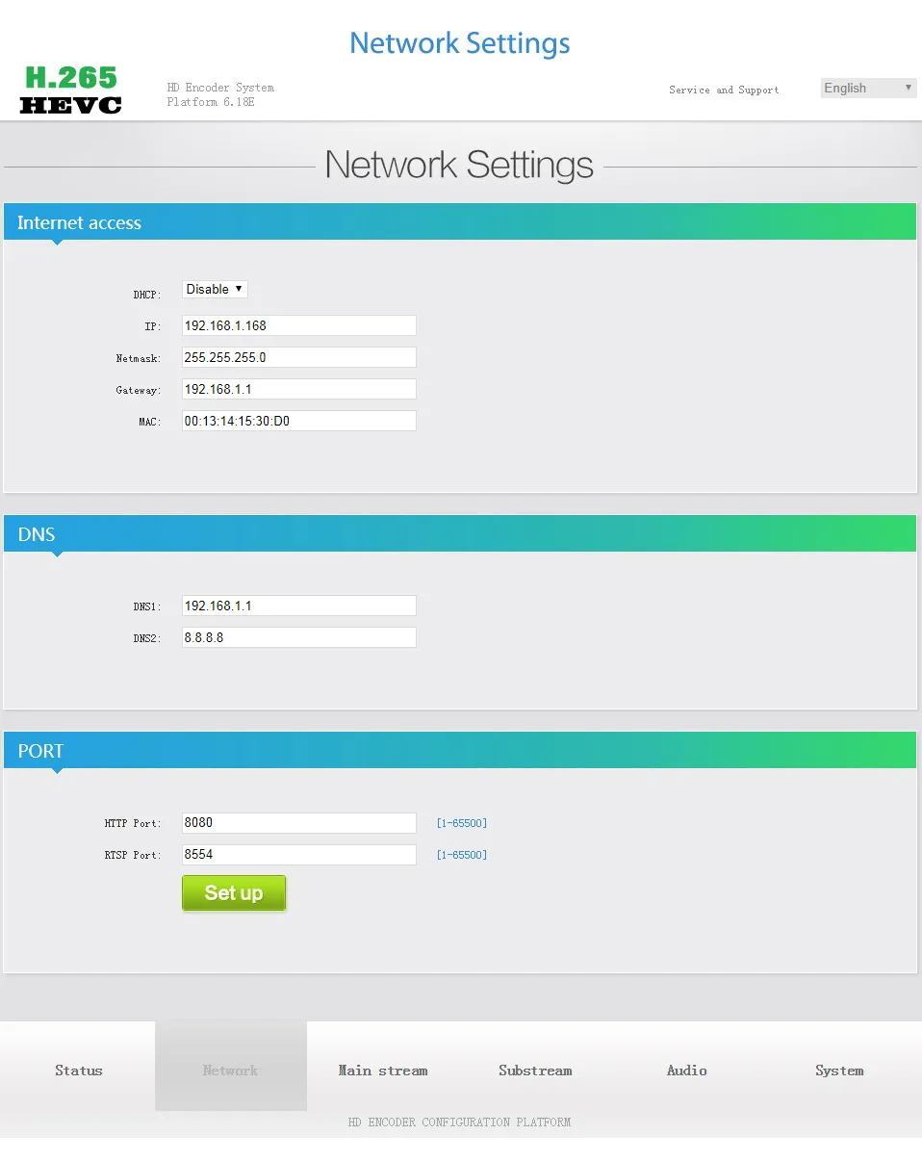Click the HD Encoder System text
The height and width of the screenshot is (1161, 922).
pos(220,88)
